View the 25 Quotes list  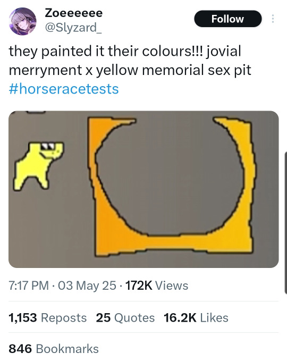(x=125, y=317)
